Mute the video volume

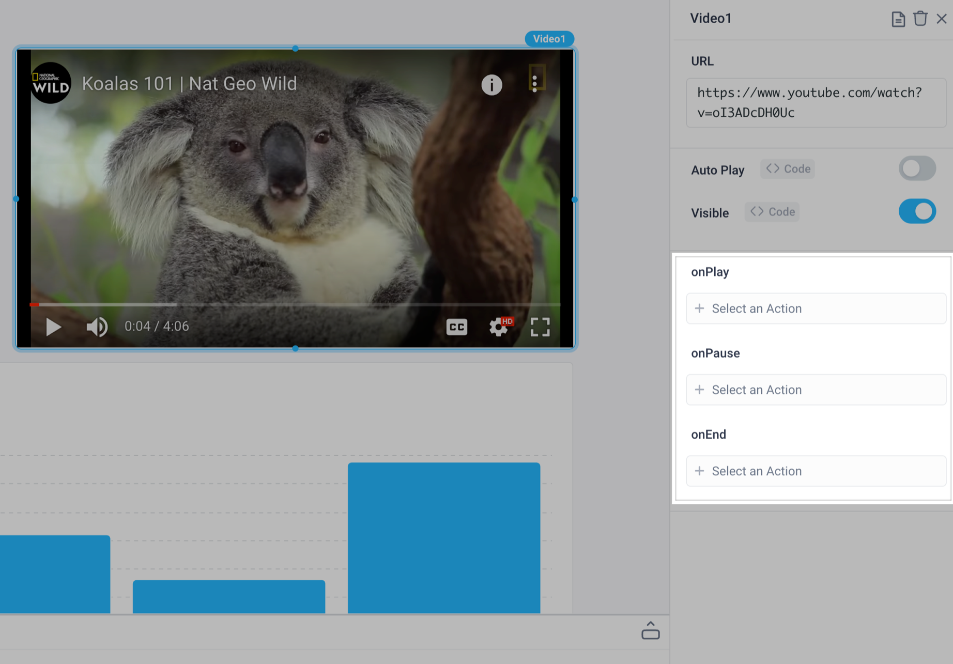(97, 327)
